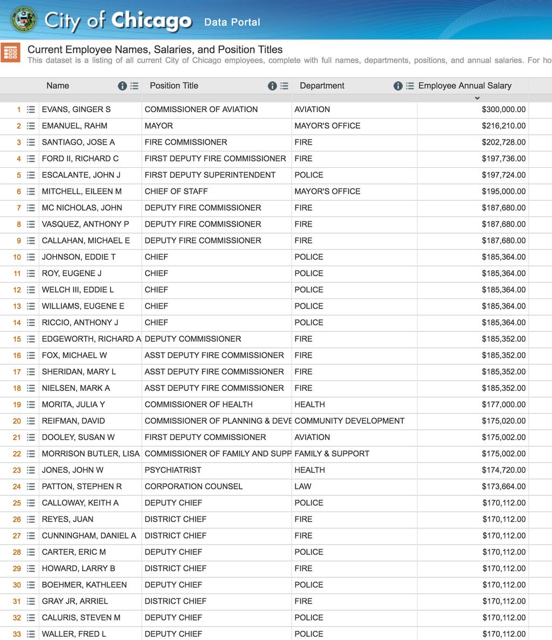Open row menu for WALLER, FRED L
Viewport: 552px width, 640px height.
coord(31,634)
